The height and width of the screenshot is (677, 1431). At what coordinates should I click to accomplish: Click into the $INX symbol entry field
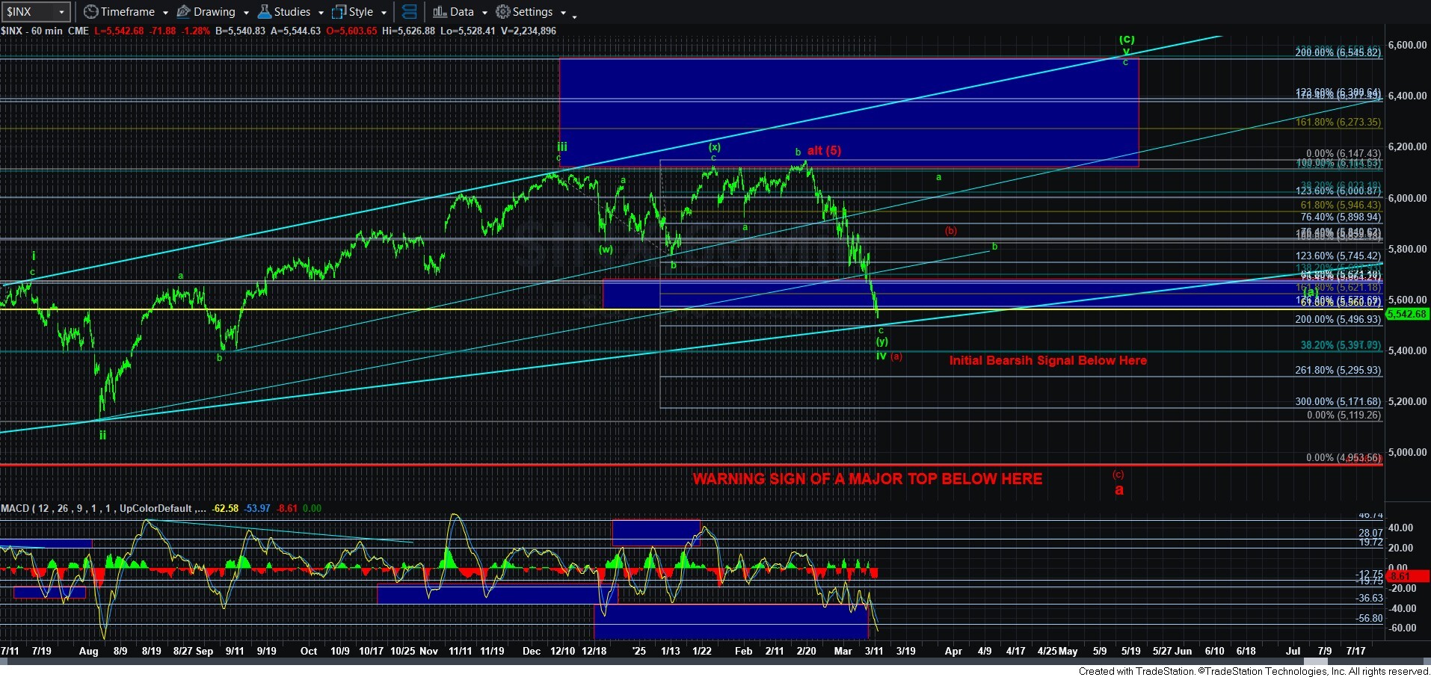(x=28, y=12)
